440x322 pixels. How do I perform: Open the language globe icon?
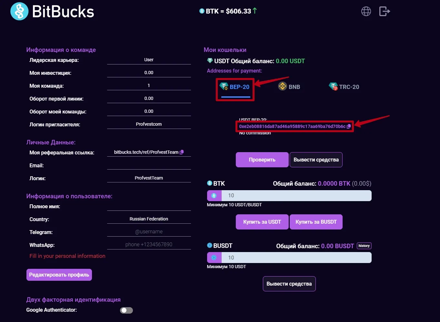pyautogui.click(x=366, y=11)
